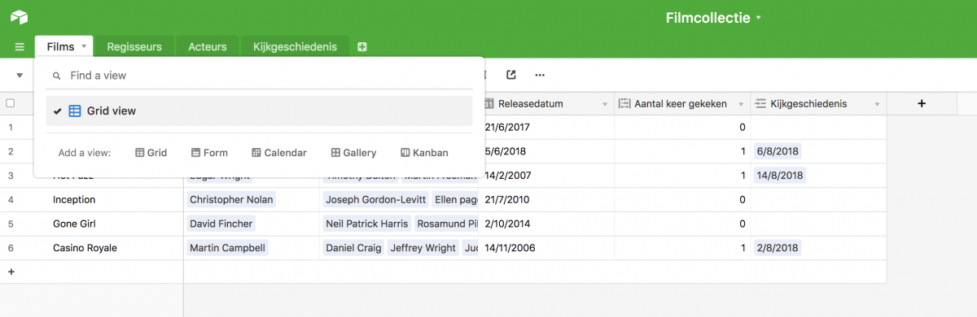Add a Kanban view
Viewport: 977px width, 317px height.
click(424, 153)
